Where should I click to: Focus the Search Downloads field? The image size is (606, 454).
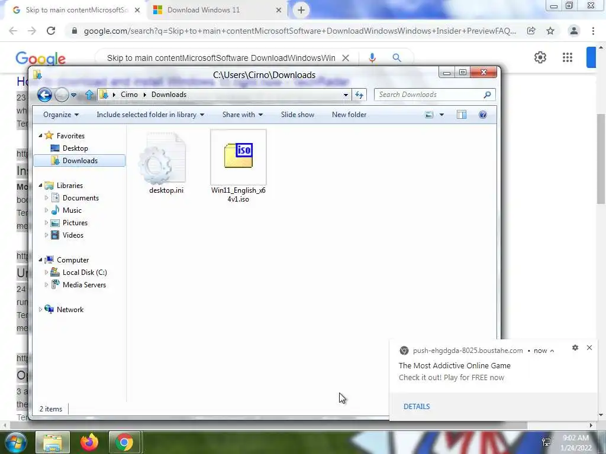(428, 95)
